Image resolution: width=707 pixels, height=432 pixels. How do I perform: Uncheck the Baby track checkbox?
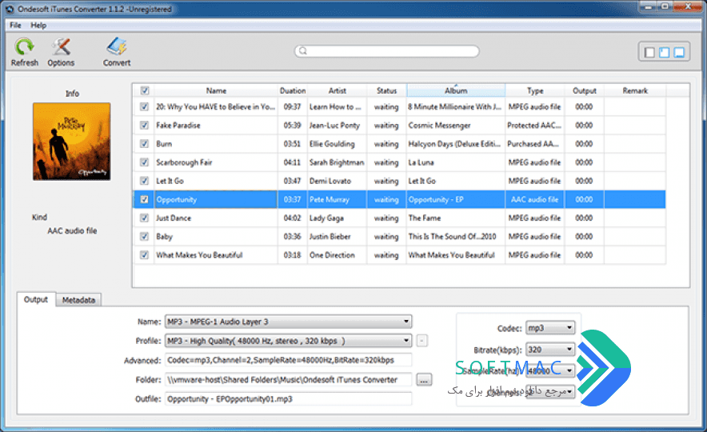pos(144,236)
